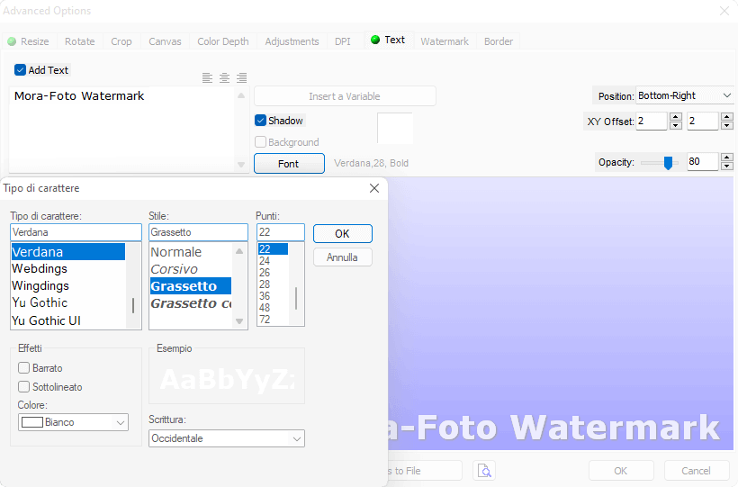Click the Opacity value field
Viewport: 738px width, 487px height.
point(703,161)
